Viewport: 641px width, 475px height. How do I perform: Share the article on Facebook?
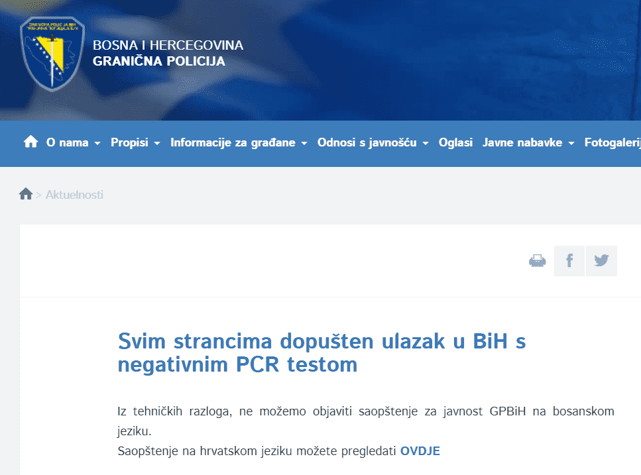pos(569,261)
